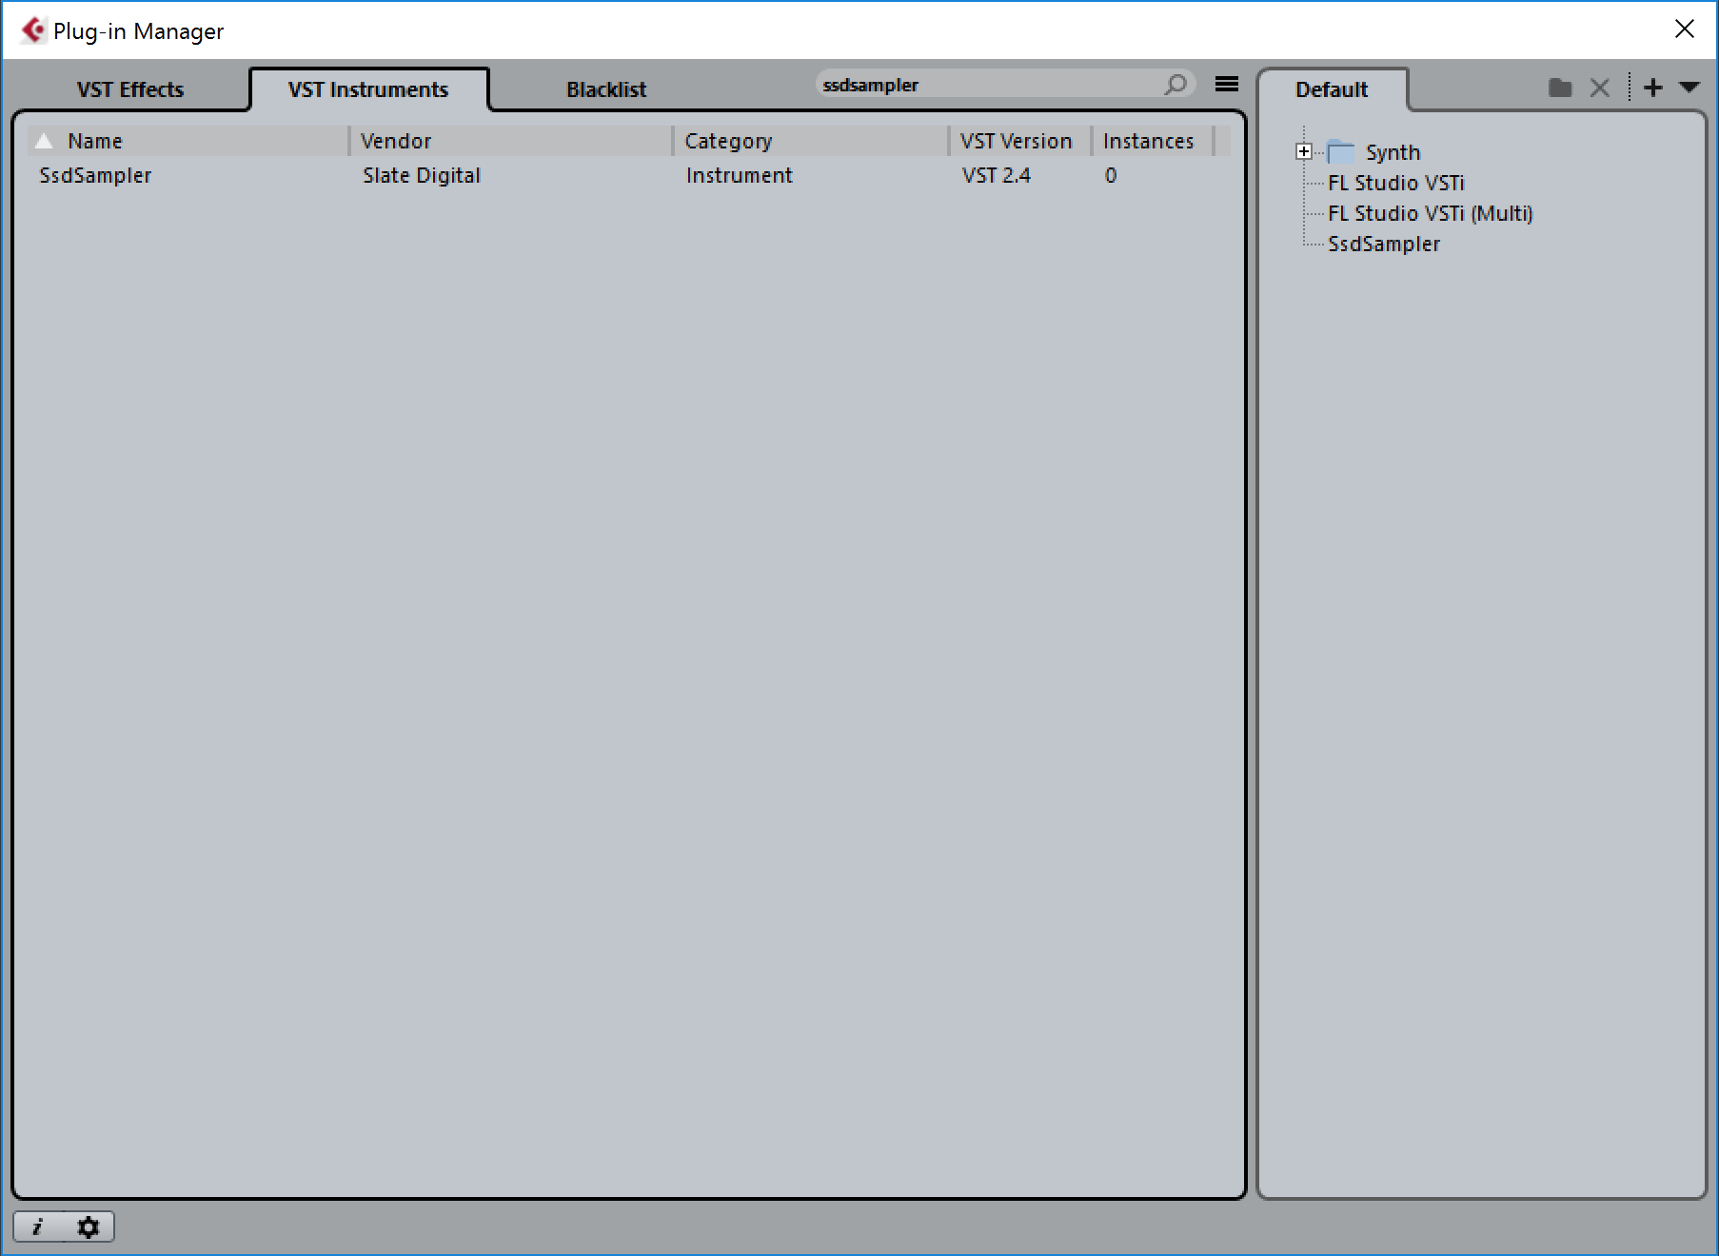
Task: Open the Blacklist tab
Action: coord(606,89)
